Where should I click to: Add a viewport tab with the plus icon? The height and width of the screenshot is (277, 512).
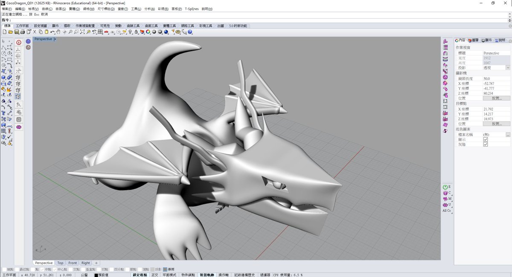click(96, 263)
